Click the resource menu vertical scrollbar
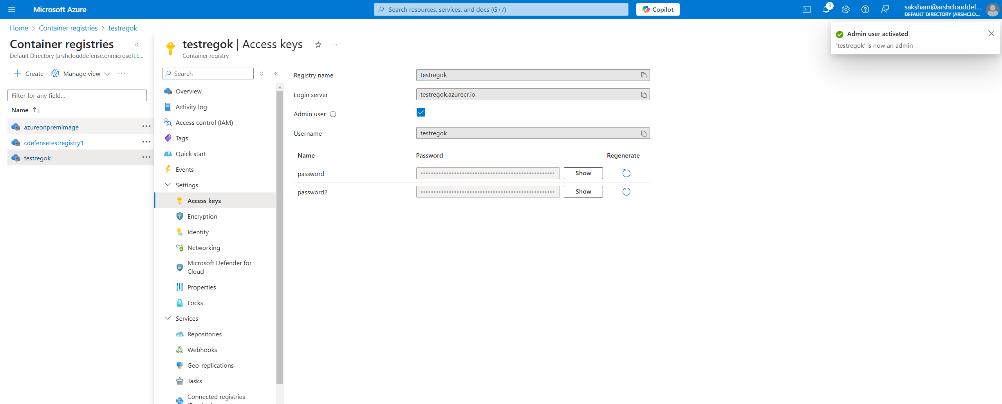The height and width of the screenshot is (404, 1002). click(280, 237)
